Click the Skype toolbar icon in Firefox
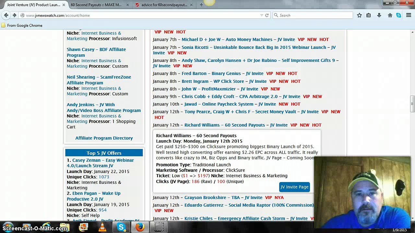Screen dimensions: 415x233 [x=398, y=15]
